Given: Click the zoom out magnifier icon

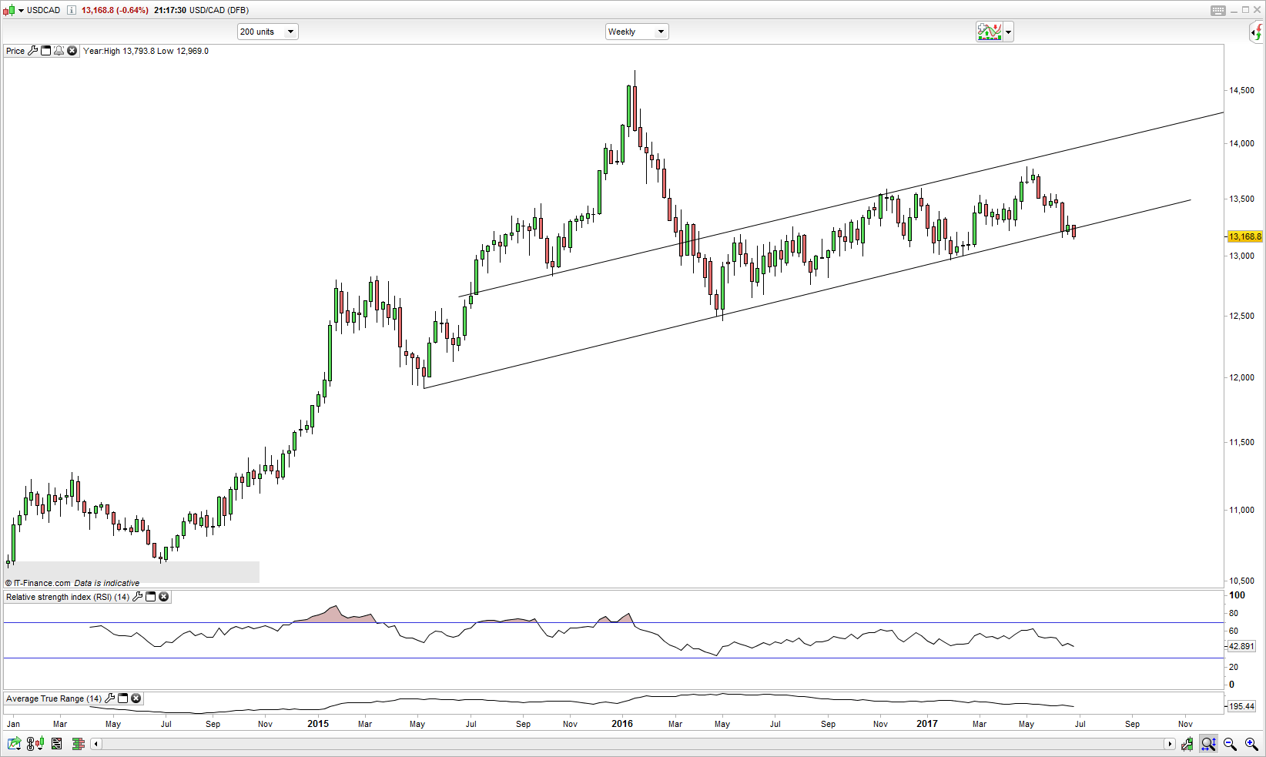Looking at the screenshot, I should (x=1230, y=744).
